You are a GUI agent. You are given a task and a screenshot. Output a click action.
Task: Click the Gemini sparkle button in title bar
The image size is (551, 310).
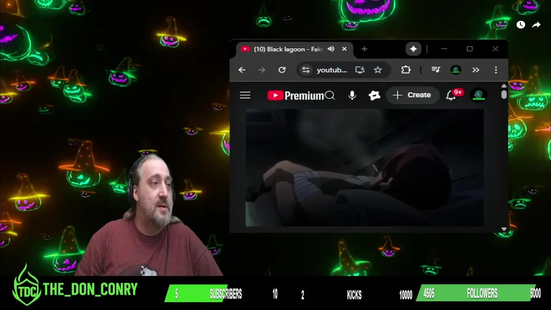(x=413, y=49)
